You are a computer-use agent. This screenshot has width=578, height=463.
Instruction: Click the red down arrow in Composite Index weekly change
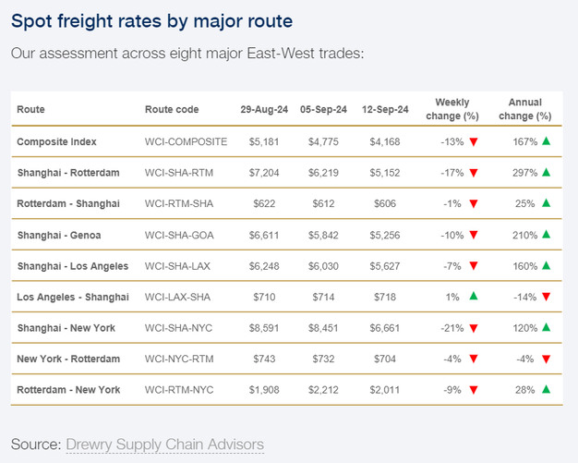[x=473, y=141]
